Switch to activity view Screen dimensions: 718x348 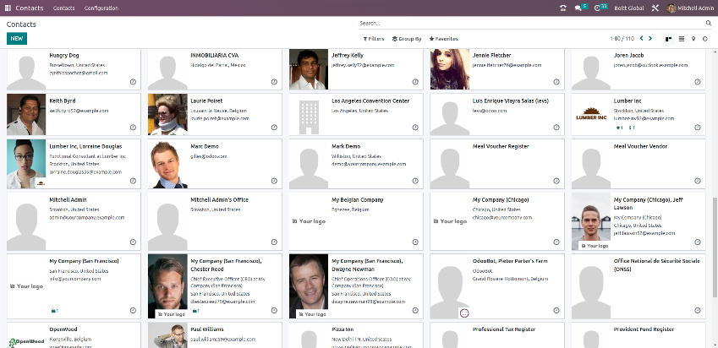click(x=706, y=39)
